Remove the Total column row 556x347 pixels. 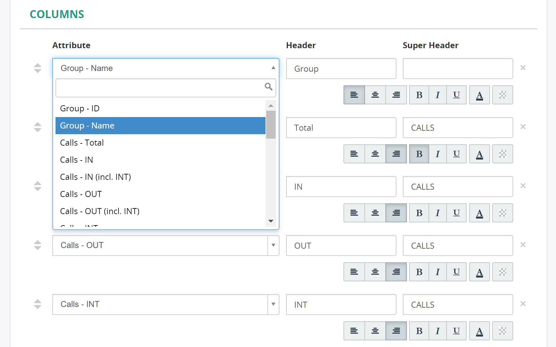[523, 127]
